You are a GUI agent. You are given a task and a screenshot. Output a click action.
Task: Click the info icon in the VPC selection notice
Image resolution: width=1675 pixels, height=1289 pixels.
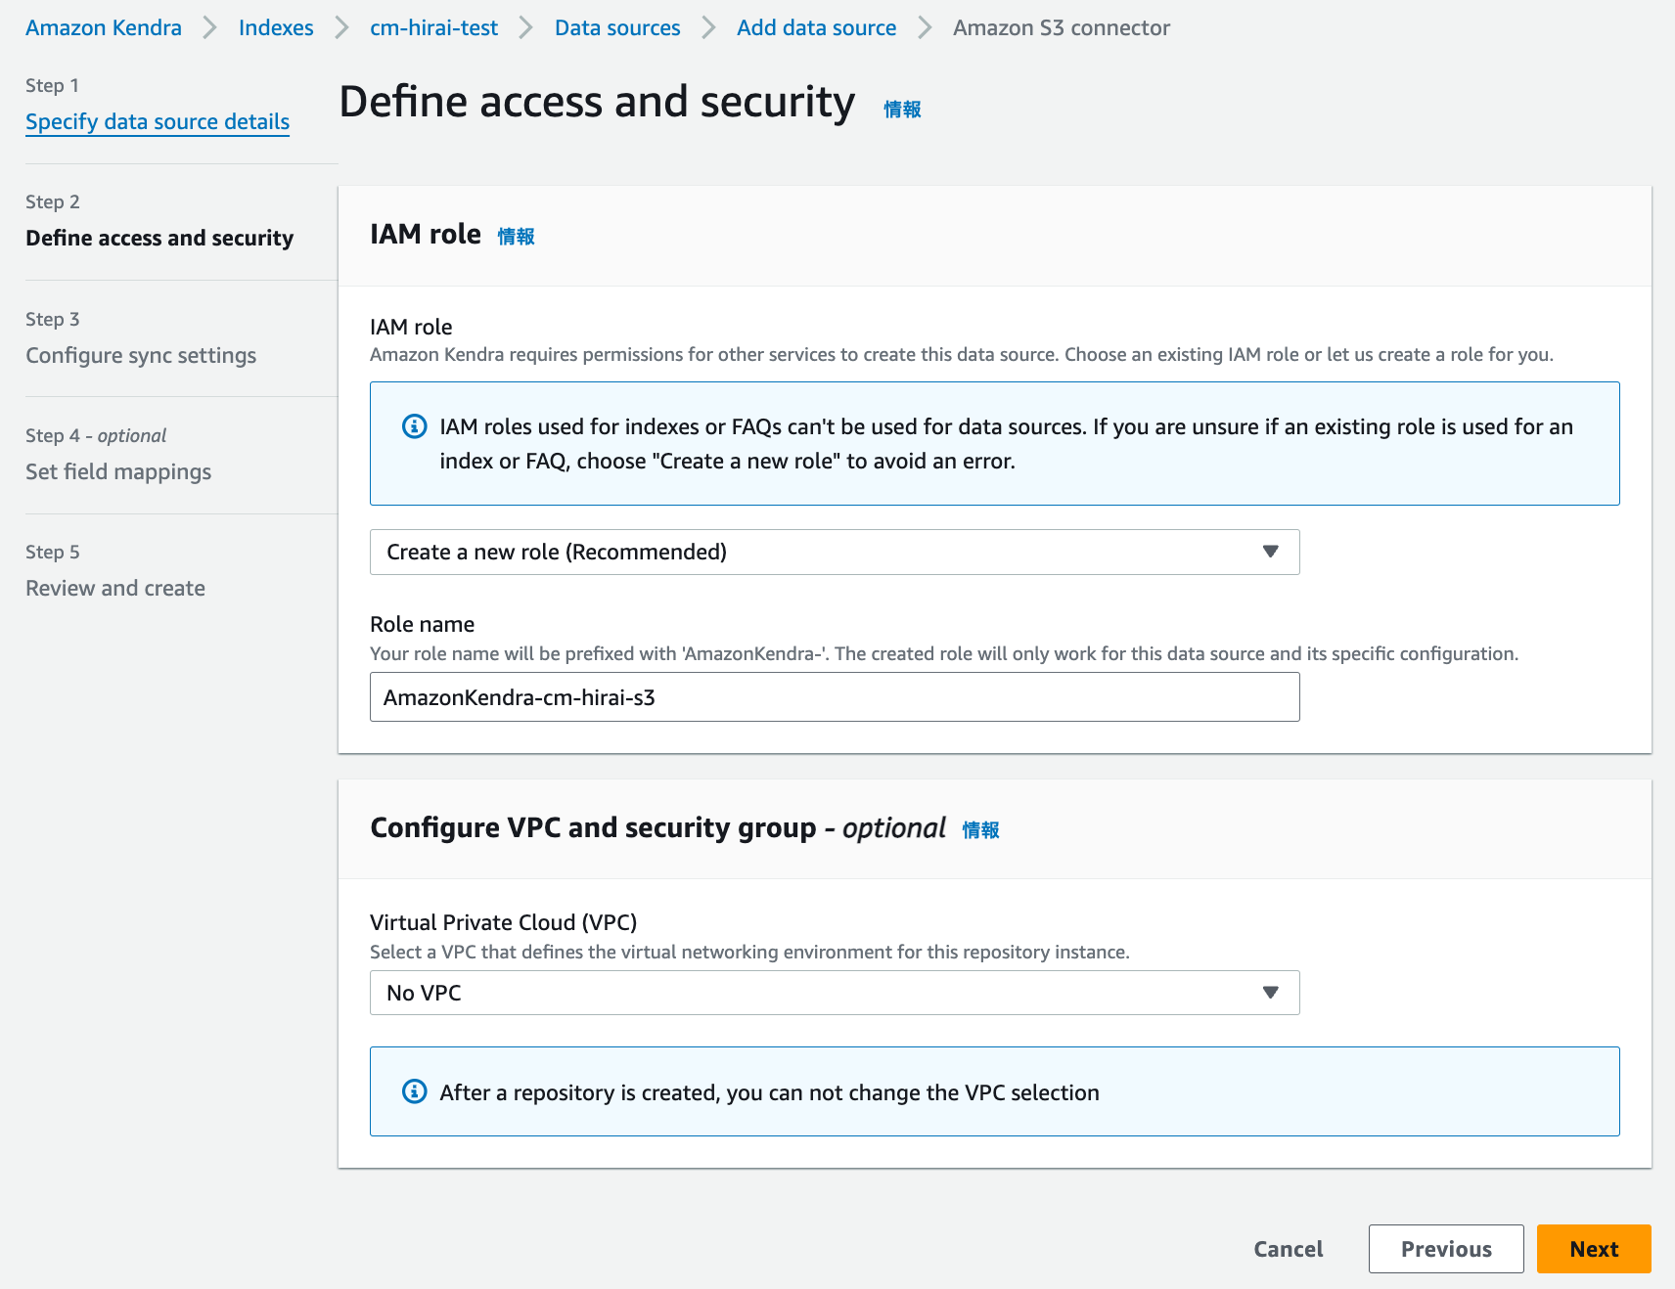coord(415,1090)
